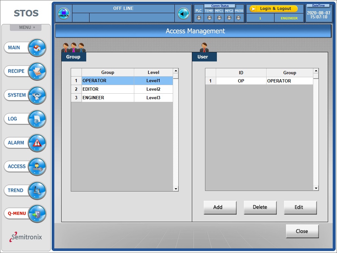Select the ENGINEER group row
The image size is (337, 253).
click(x=122, y=98)
